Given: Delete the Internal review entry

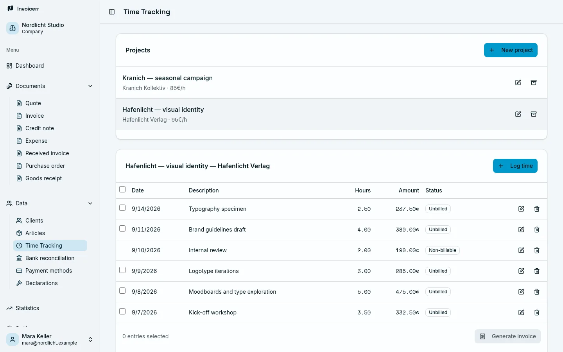Looking at the screenshot, I should [537, 250].
